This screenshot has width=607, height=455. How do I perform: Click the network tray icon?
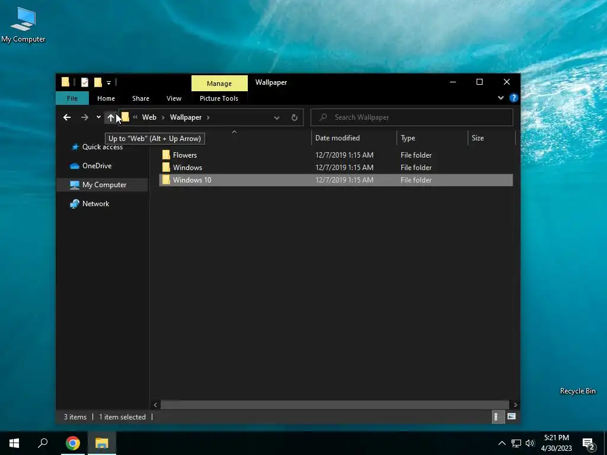pos(516,443)
